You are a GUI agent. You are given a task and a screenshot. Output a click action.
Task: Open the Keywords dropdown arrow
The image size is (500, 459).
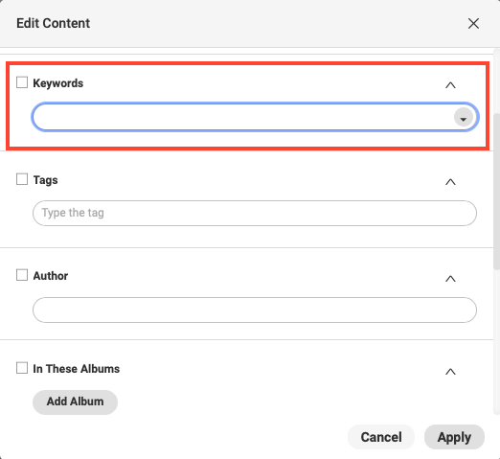point(464,117)
